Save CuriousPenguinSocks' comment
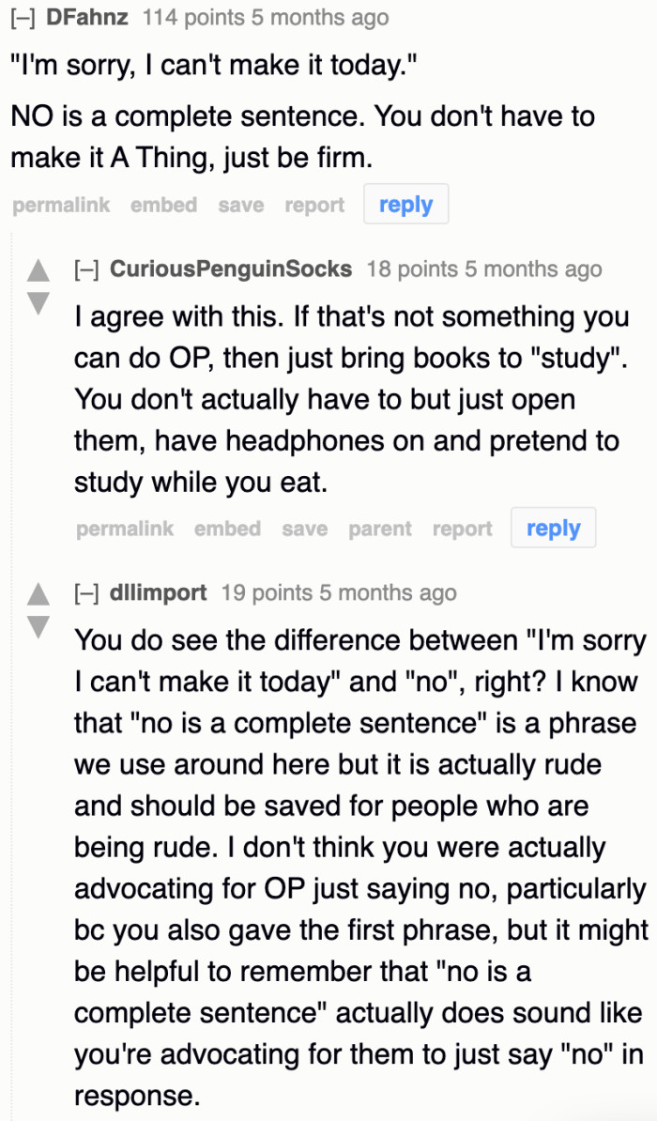Viewport: 657px width, 1121px height. (x=304, y=529)
